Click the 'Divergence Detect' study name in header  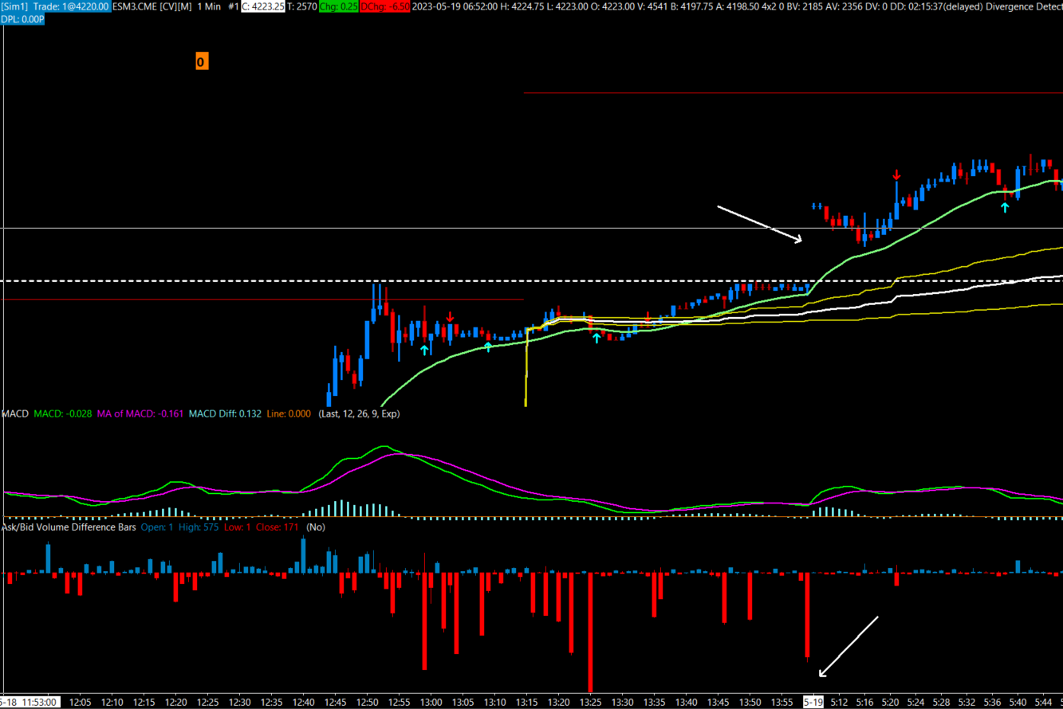pyautogui.click(x=1024, y=6)
